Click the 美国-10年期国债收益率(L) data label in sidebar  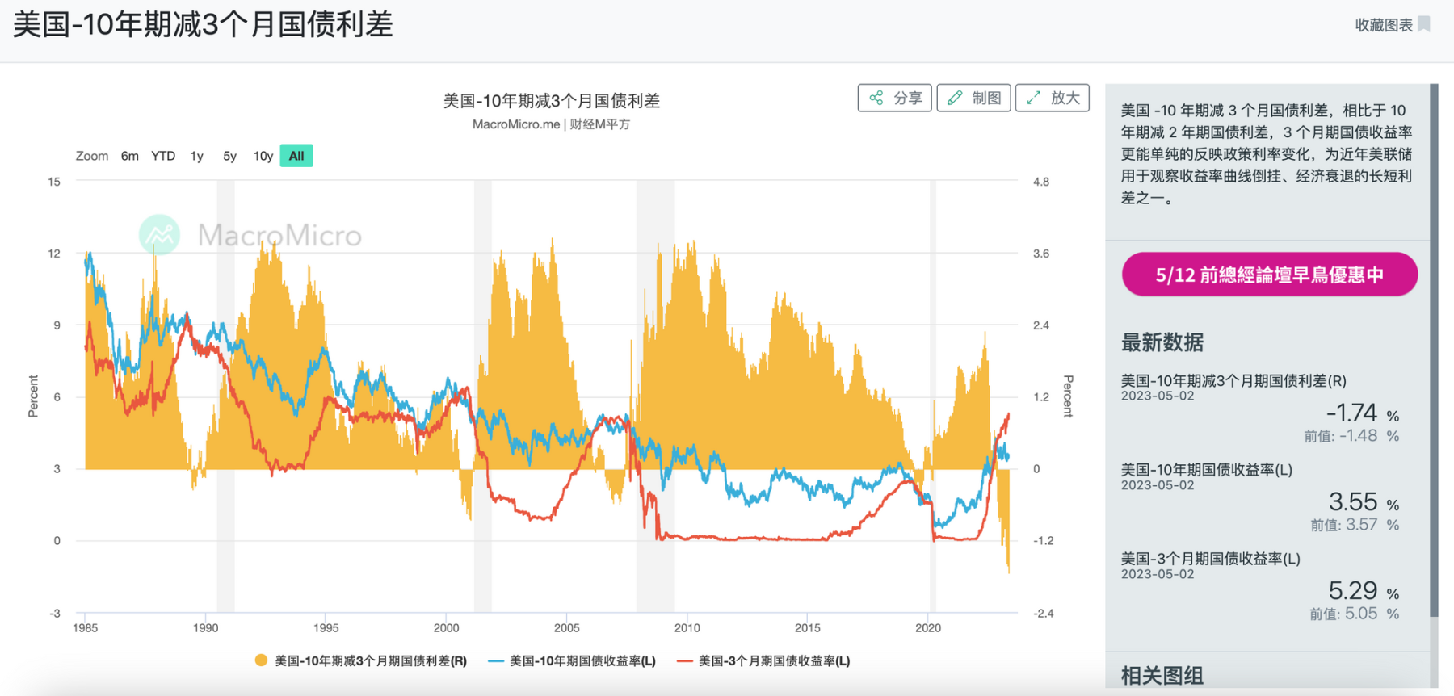coord(1207,470)
